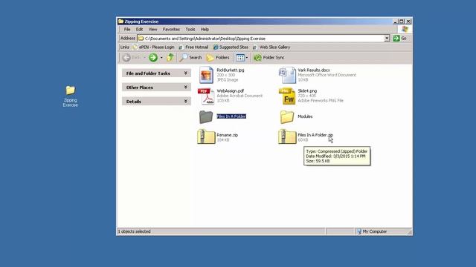Image resolution: width=476 pixels, height=267 pixels.
Task: Select the Rename.zip zipped folder icon
Action: tap(206, 136)
